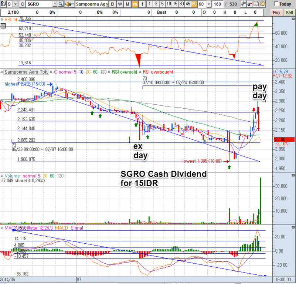Set 3-minute interval
Viewport: 296px width, 284px height.
(x=156, y=4)
